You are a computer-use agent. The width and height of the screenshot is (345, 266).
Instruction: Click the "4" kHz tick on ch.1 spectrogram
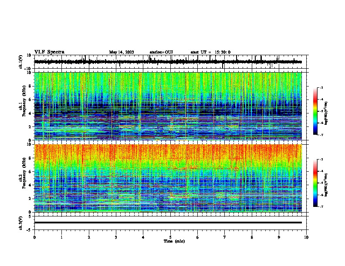pyautogui.click(x=30, y=113)
